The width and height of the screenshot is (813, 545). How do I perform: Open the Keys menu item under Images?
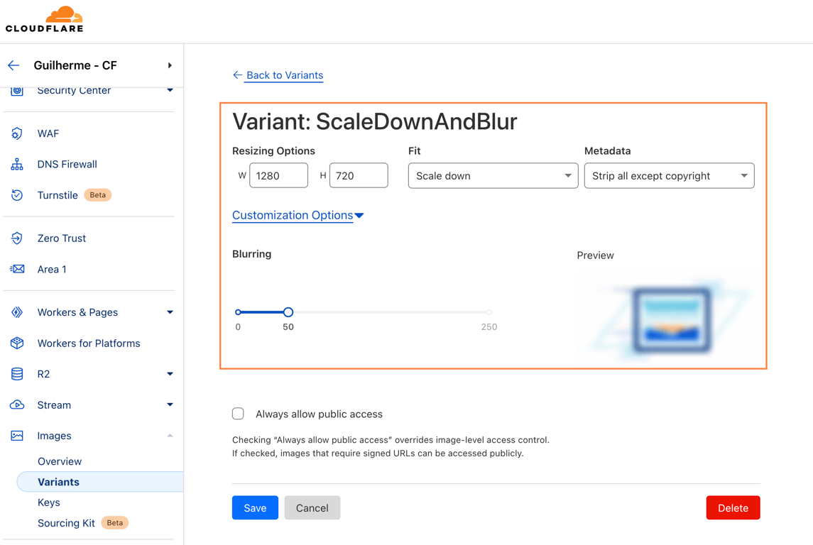49,502
